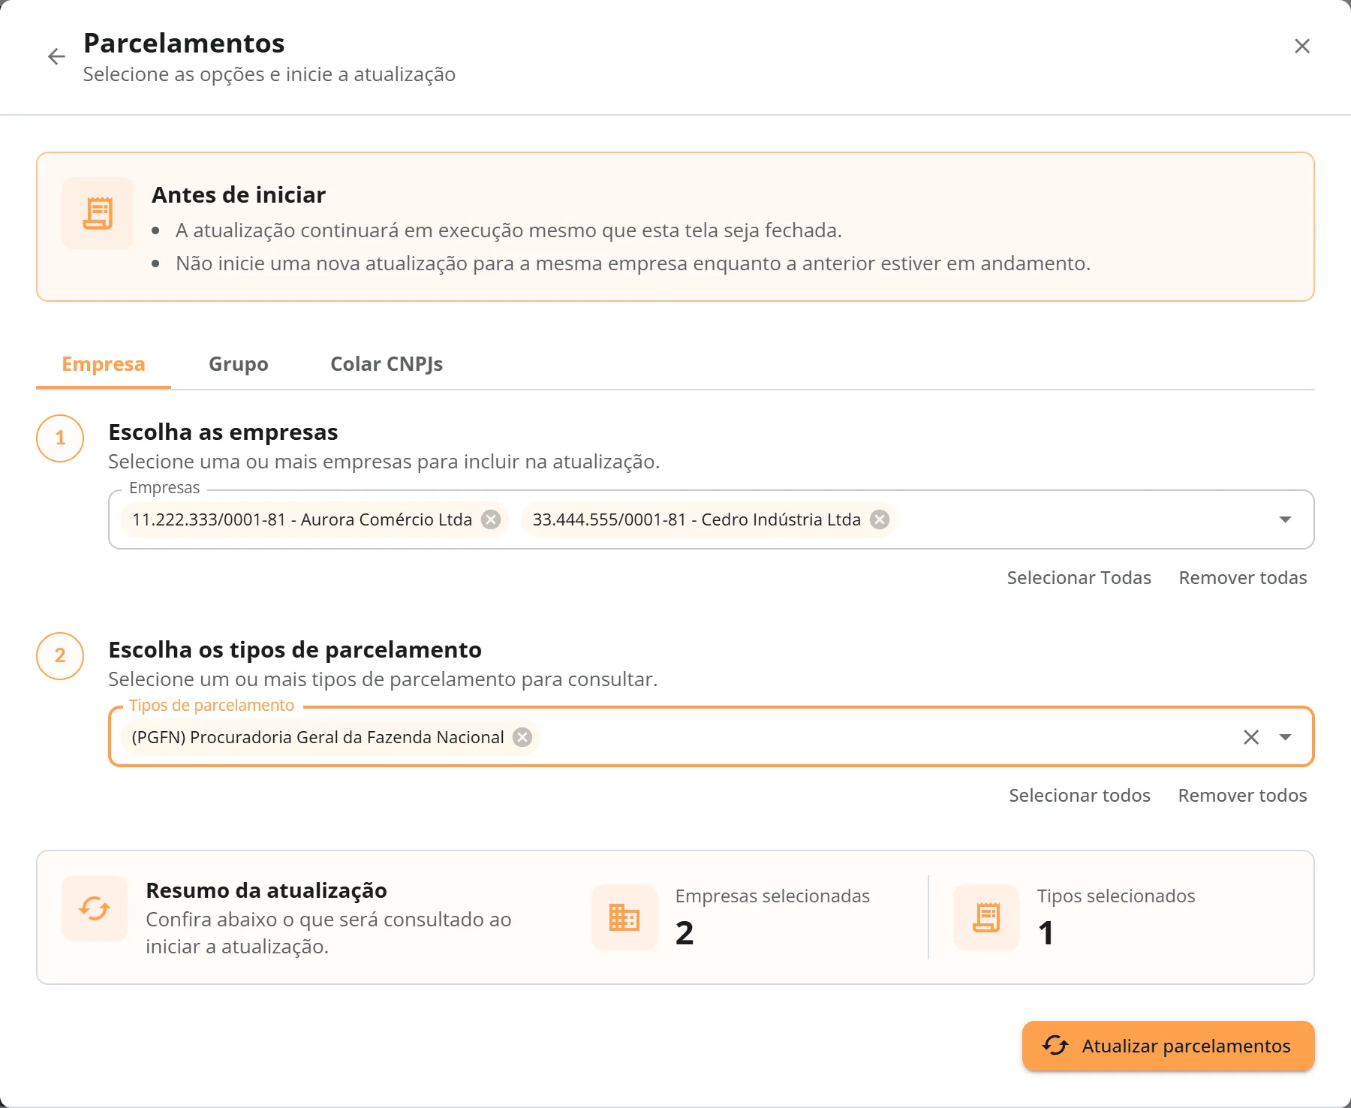Click the Empresas selecionadas count 2

[685, 933]
